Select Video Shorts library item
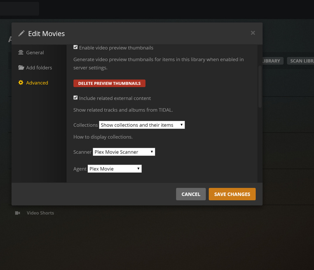The height and width of the screenshot is (270, 314). click(x=40, y=213)
